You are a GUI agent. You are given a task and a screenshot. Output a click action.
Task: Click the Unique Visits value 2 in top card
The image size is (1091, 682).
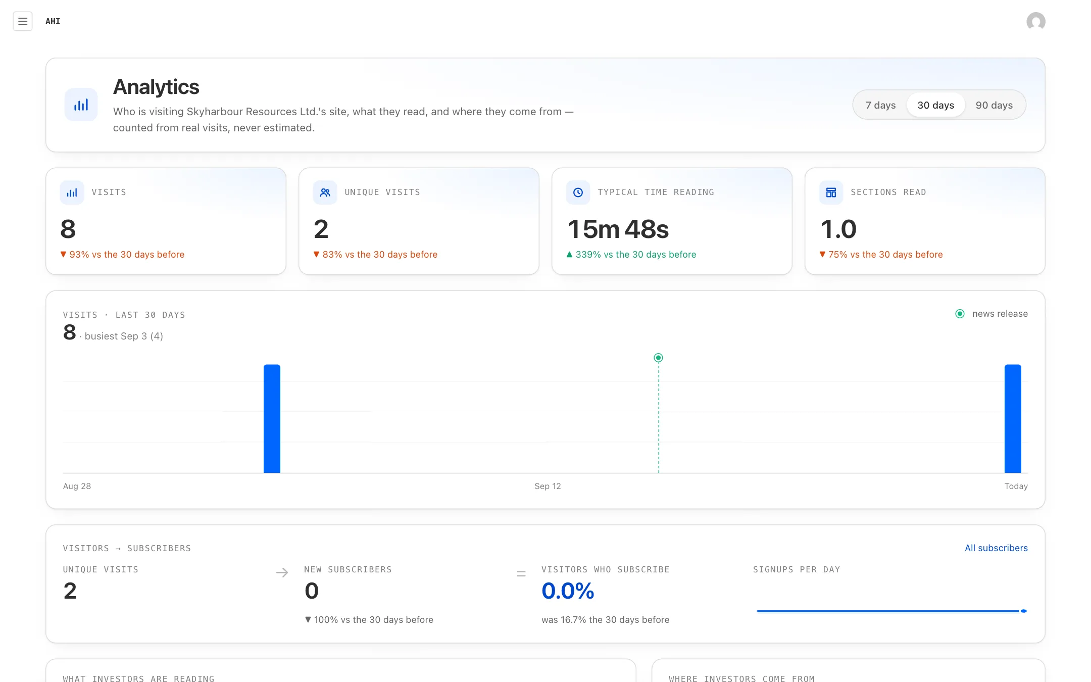click(321, 229)
